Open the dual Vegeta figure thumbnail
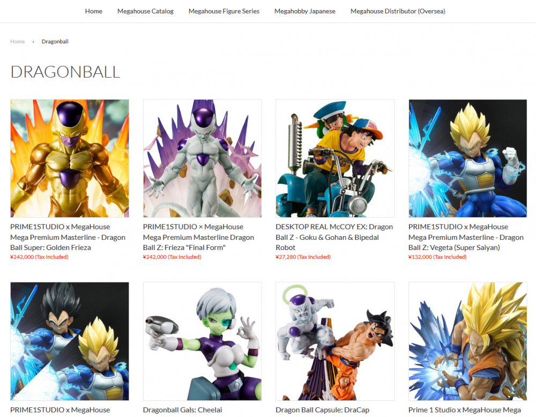Screen dimensions: 536x417 [70, 341]
